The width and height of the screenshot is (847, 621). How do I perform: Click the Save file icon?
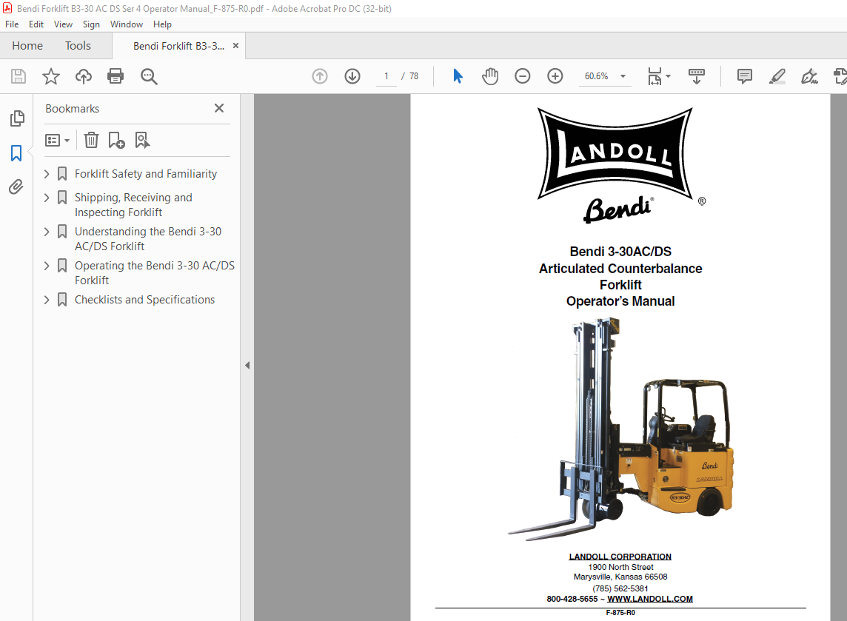click(x=19, y=76)
